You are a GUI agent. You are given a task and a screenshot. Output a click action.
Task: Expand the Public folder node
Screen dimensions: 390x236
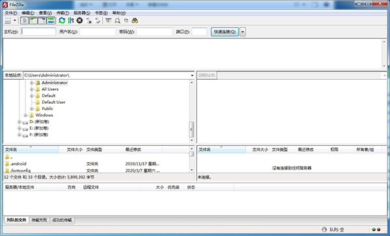(32, 109)
